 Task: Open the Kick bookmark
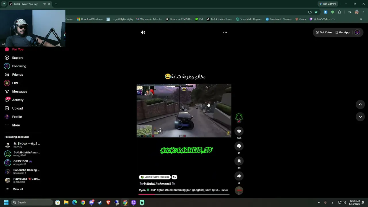199,19
